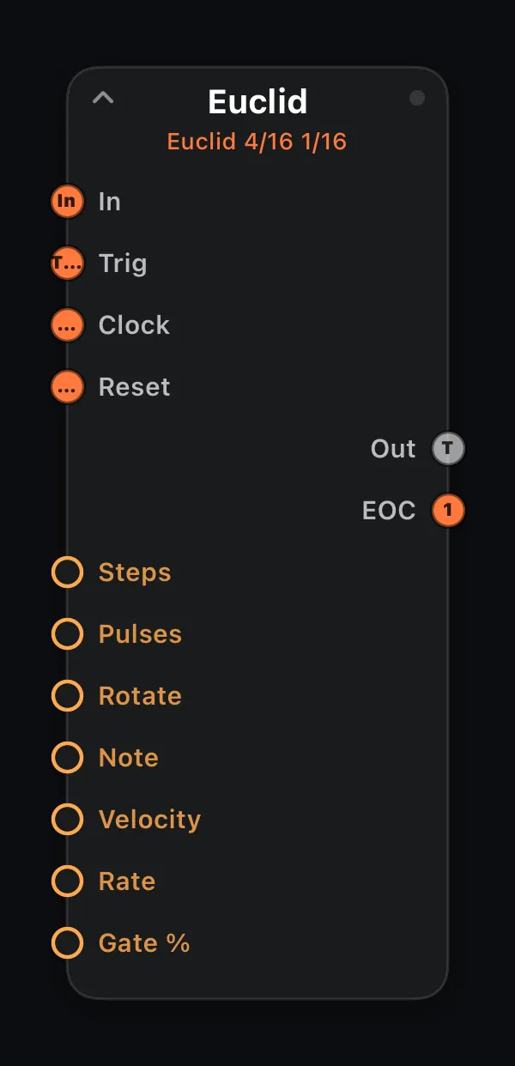Click the Out output port
Viewport: 515px width, 1066px height.
[447, 449]
